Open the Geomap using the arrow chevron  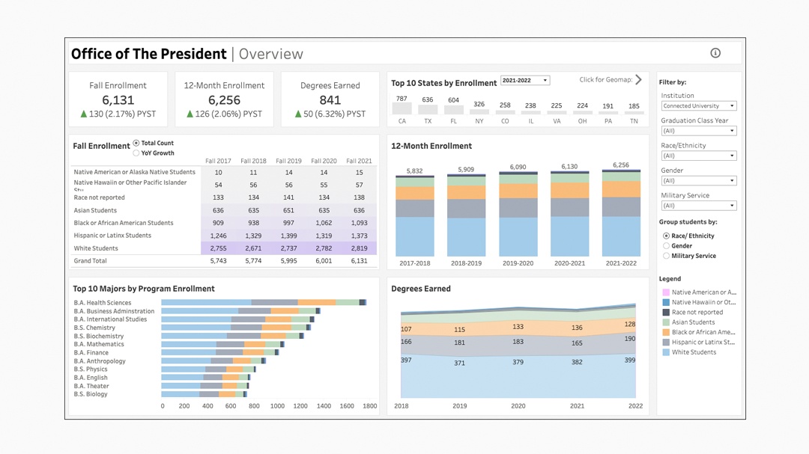coord(638,80)
